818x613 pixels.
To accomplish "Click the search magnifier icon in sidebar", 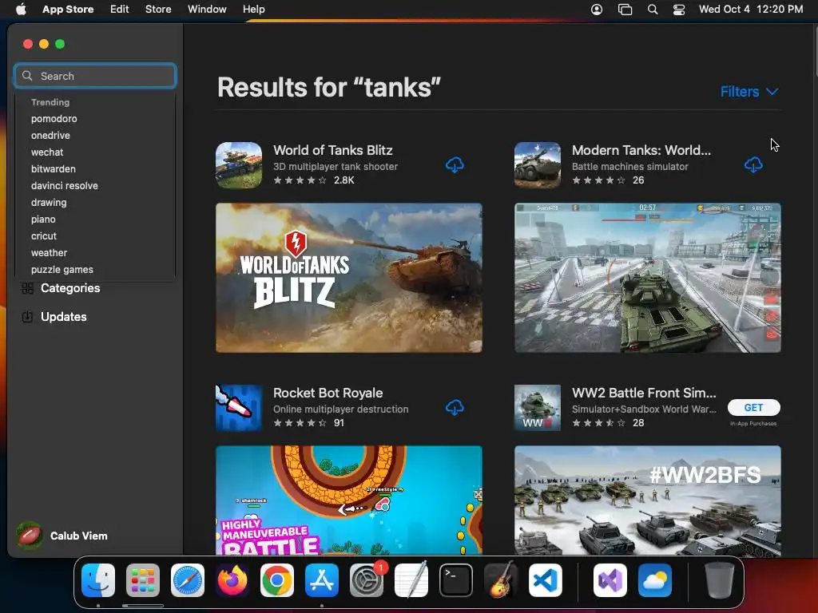I will point(27,76).
